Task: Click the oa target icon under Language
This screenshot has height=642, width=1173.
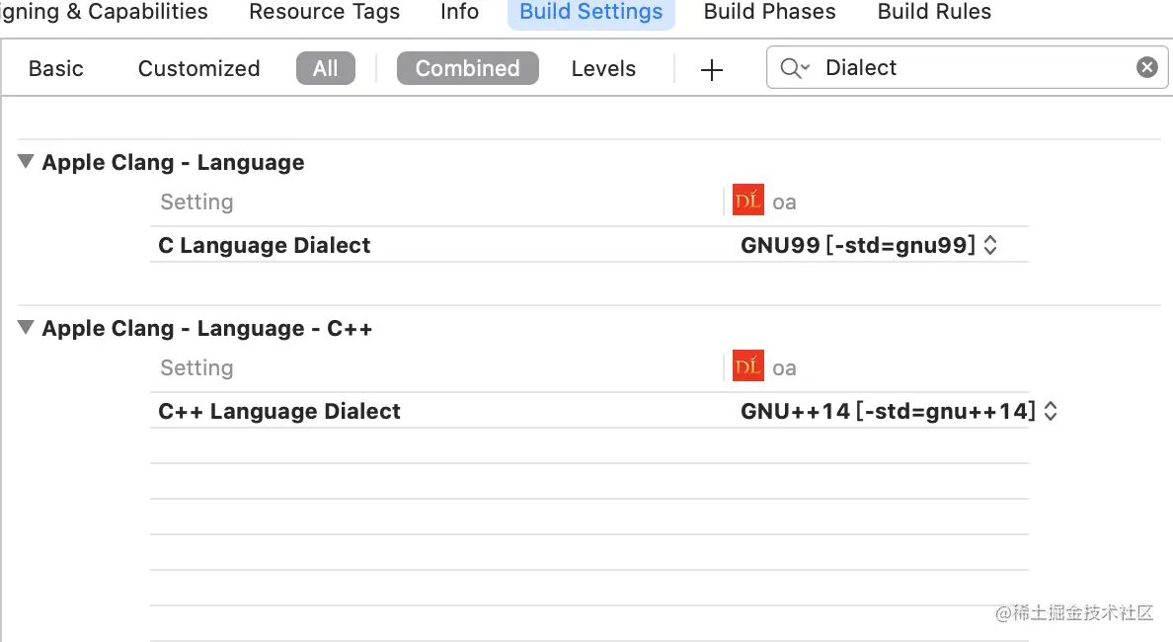Action: click(x=748, y=201)
